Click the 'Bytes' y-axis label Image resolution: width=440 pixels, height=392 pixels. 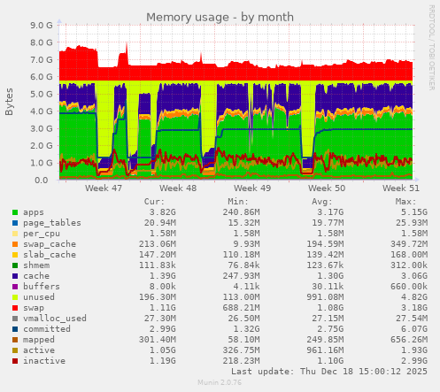(x=9, y=102)
